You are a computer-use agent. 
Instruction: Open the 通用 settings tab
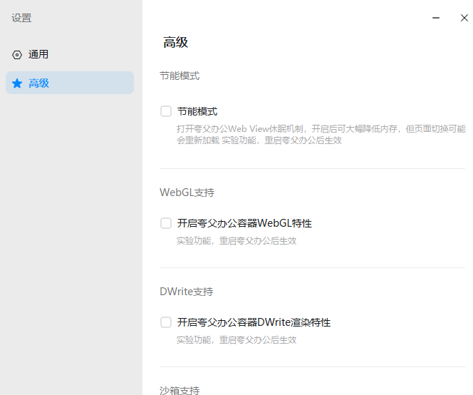point(38,55)
